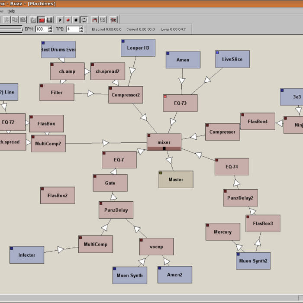Click inside the BPM value field

point(41,29)
